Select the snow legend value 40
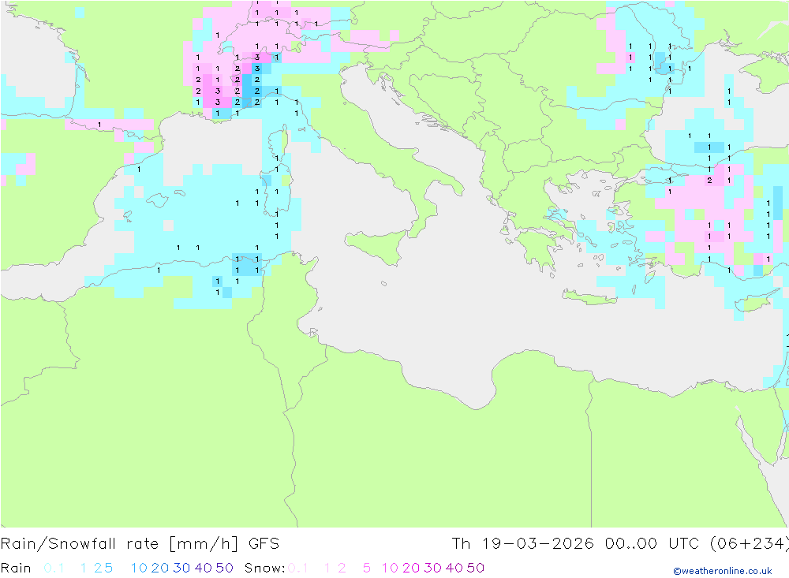Image resolution: width=789 pixels, height=578 pixels. click(454, 568)
